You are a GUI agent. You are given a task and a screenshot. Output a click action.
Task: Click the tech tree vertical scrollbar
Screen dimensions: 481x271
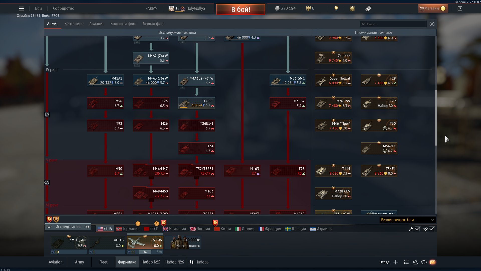tap(436, 118)
